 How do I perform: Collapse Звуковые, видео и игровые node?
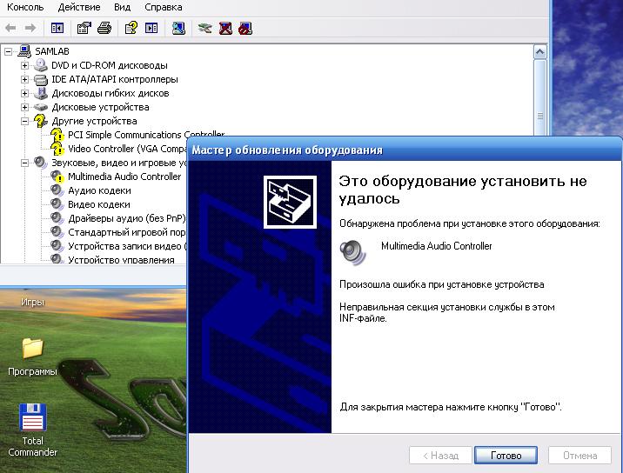pos(24,163)
